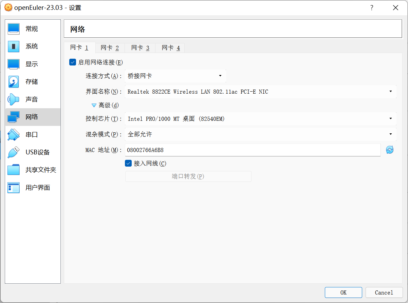
Task: Toggle 启用网络连接 checkbox
Action: coord(72,62)
